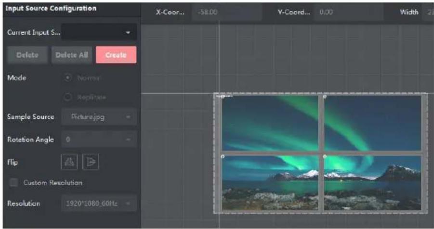Enable the Custom Resolution checkbox

(13, 182)
